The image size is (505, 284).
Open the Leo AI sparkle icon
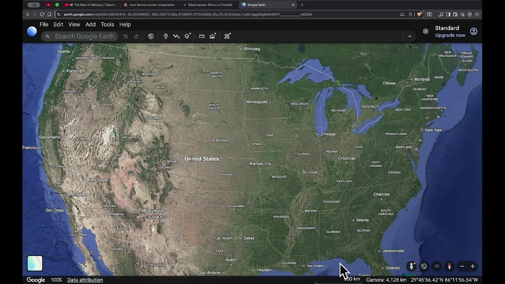[462, 15]
